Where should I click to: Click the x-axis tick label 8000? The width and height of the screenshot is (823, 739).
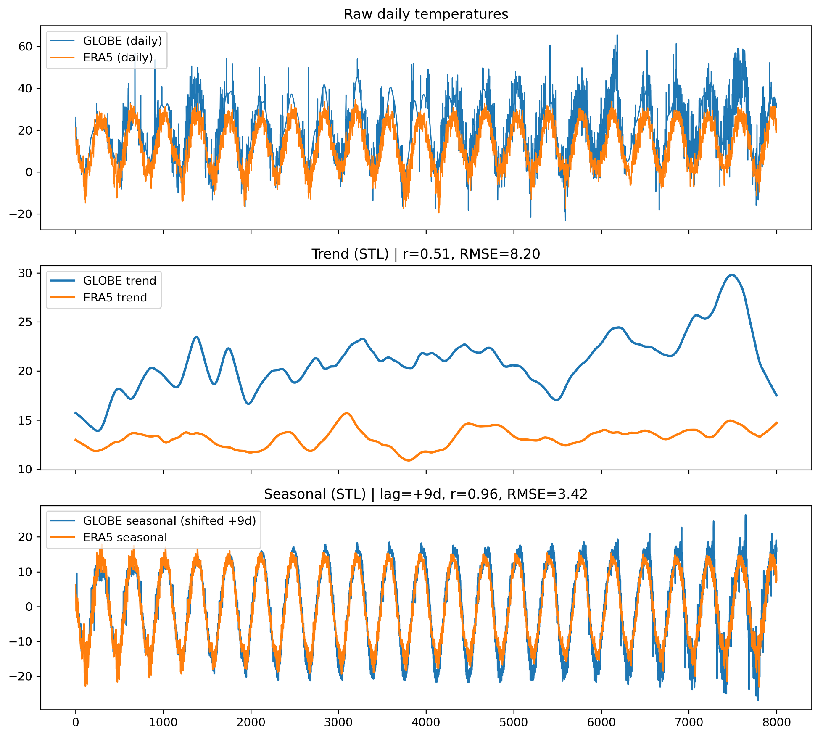[776, 722]
